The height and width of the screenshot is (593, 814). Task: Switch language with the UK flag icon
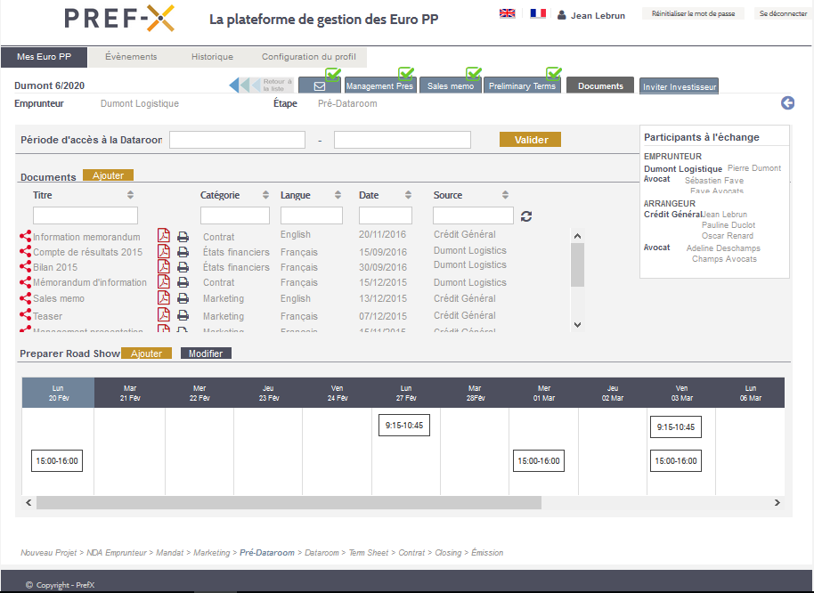tap(508, 13)
